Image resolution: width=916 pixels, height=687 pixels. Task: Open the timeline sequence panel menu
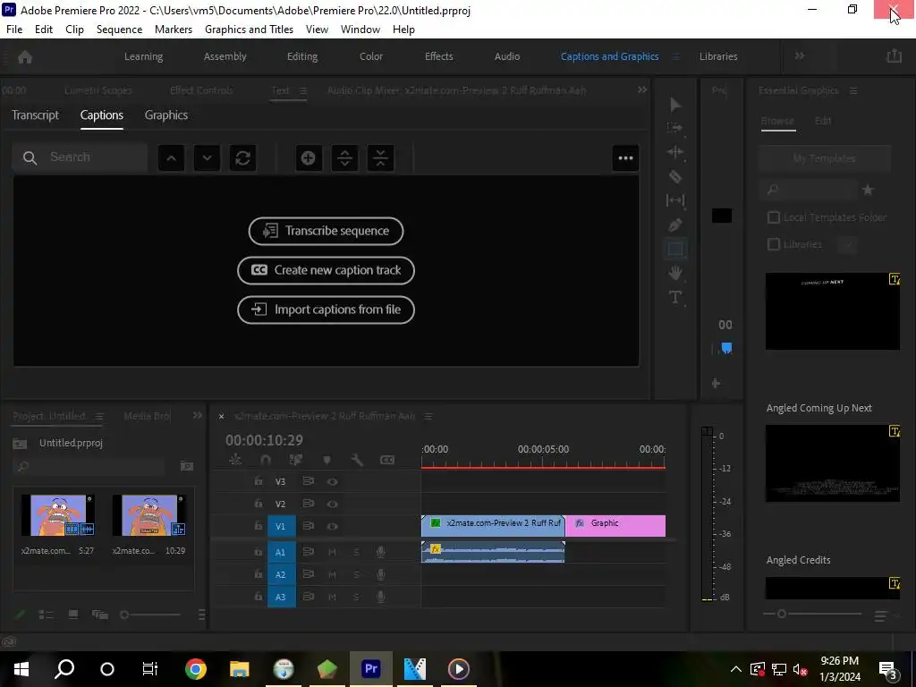coord(428,416)
